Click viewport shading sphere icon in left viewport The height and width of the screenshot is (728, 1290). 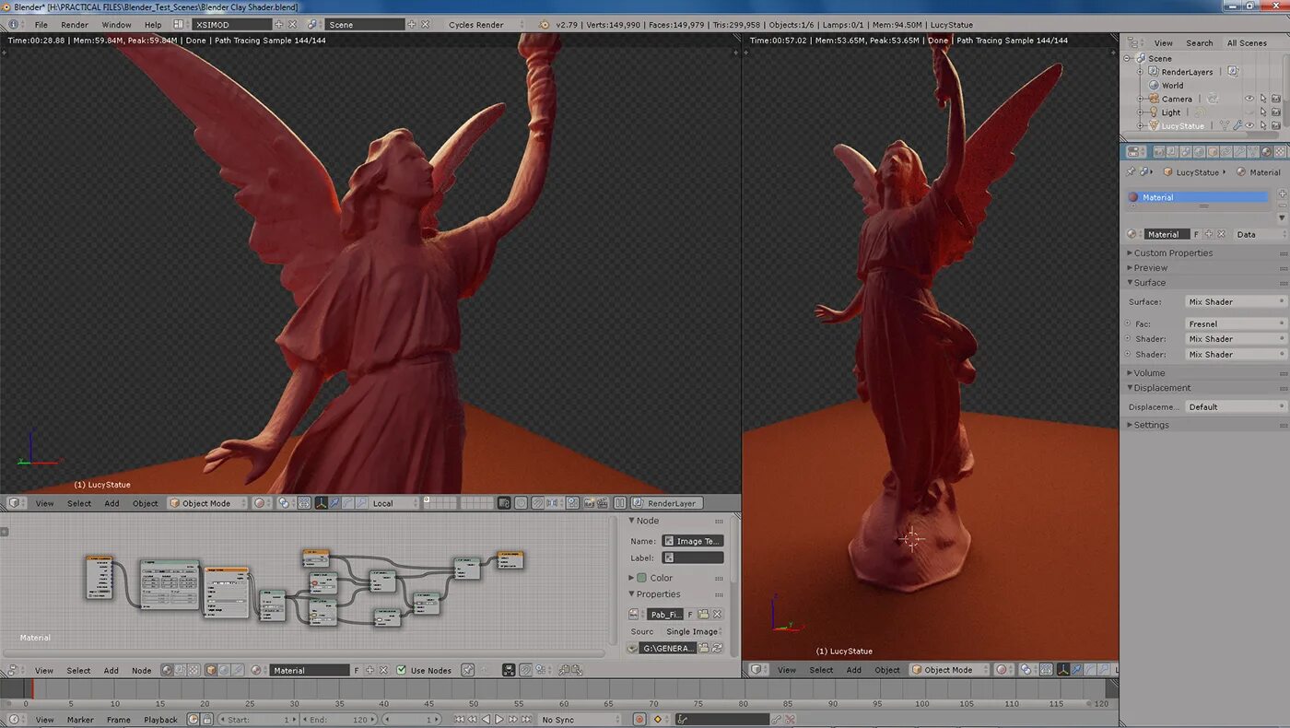[x=261, y=503]
